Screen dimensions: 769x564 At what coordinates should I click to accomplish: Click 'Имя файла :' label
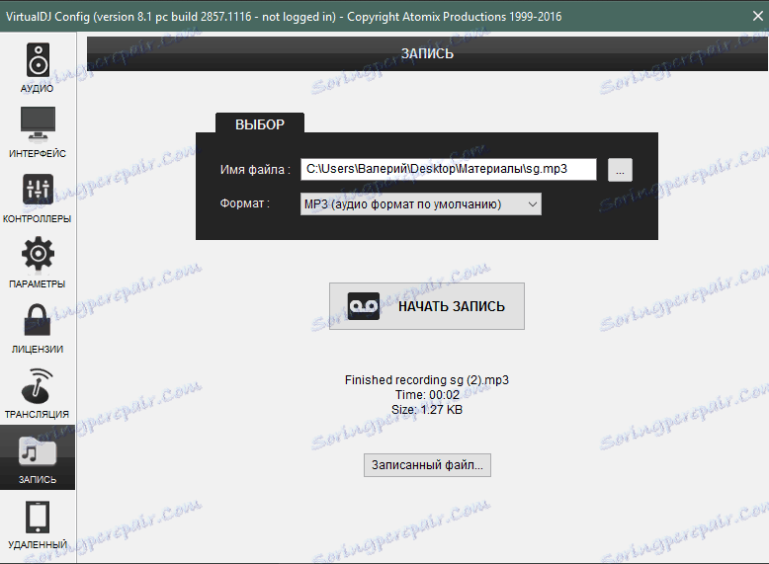tap(255, 170)
